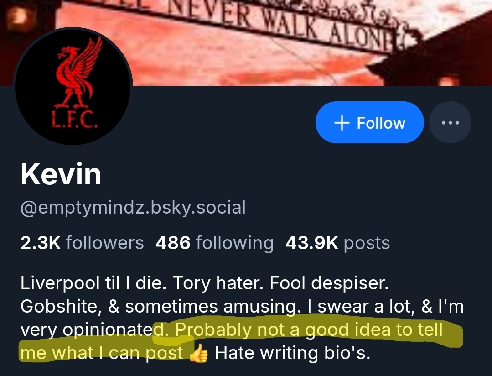492x376 pixels.
Task: Click the highlighted "me what I can post" text
Action: tap(101, 353)
